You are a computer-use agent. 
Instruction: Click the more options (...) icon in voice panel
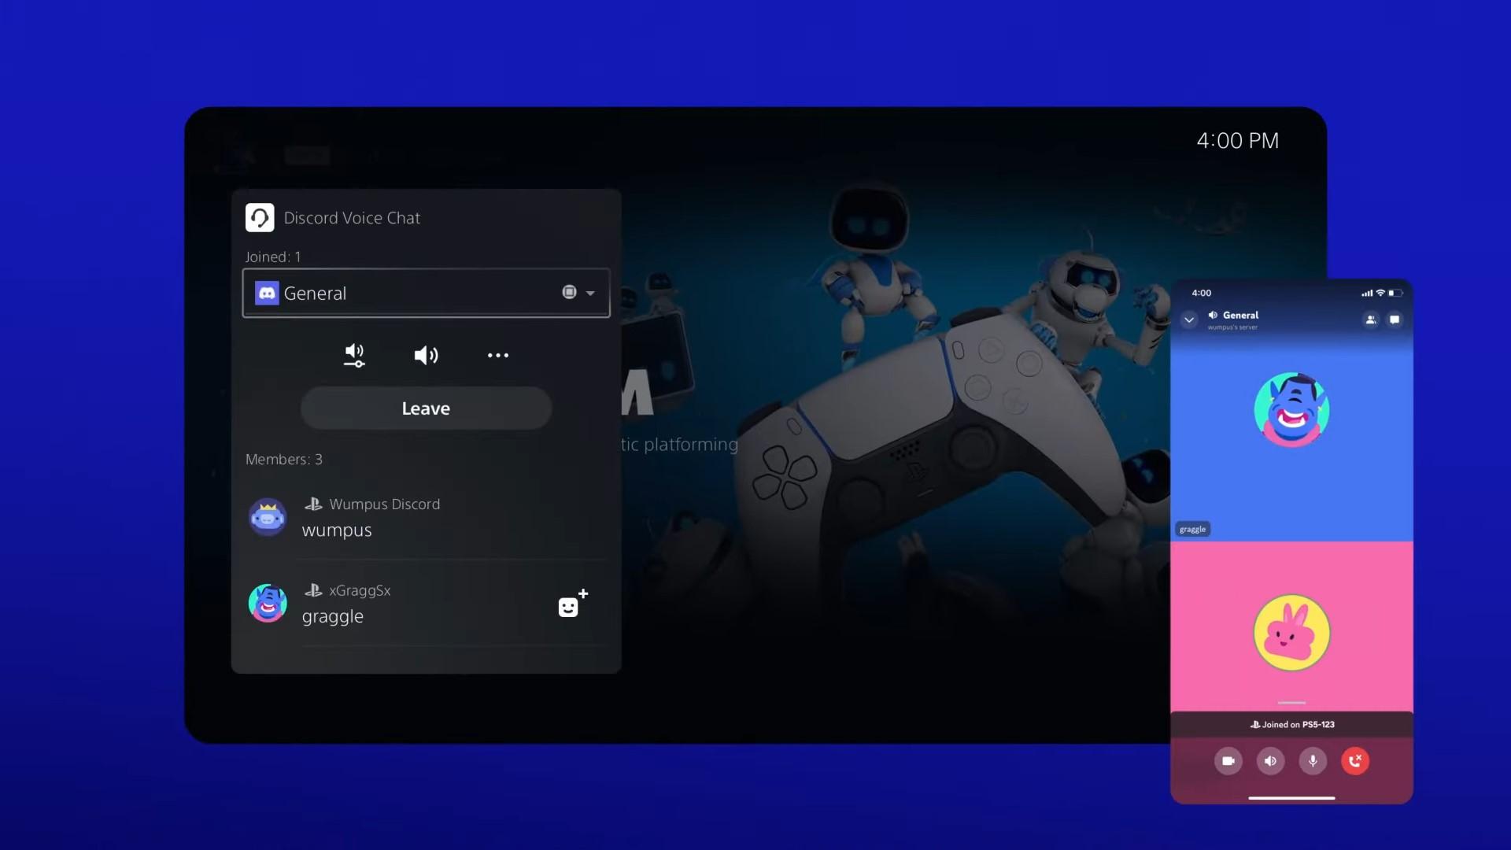point(498,355)
